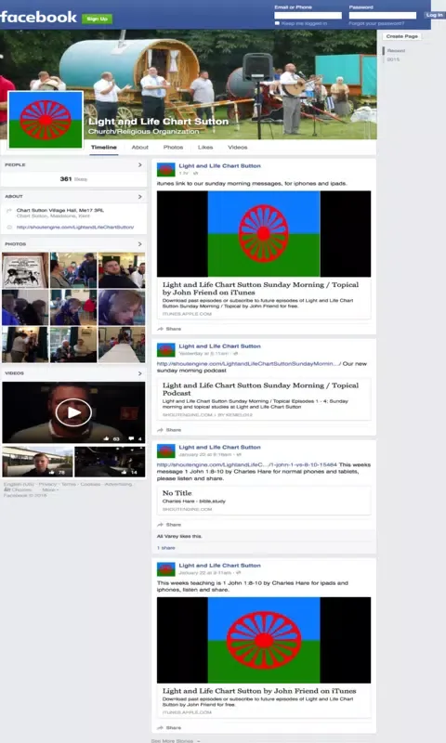Click the avatar on the normal phones and tablets post
The height and width of the screenshot is (743, 446).
point(166,450)
